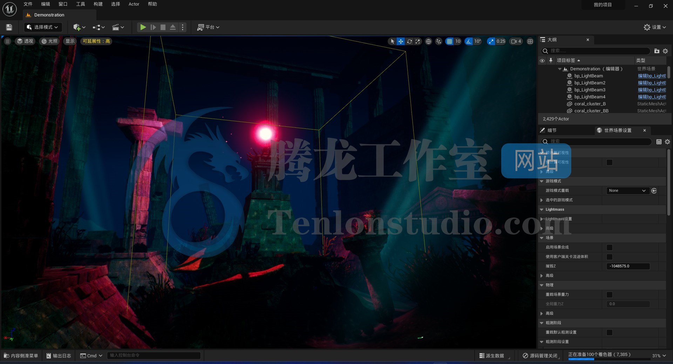Open 游戏模式重载 None dropdown
The width and height of the screenshot is (673, 364).
(627, 191)
